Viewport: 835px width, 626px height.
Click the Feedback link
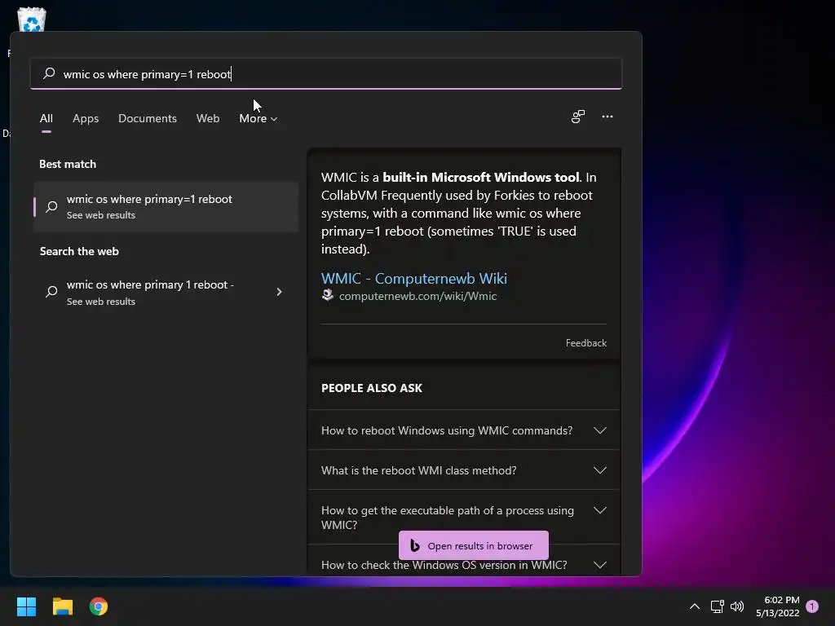coord(585,343)
